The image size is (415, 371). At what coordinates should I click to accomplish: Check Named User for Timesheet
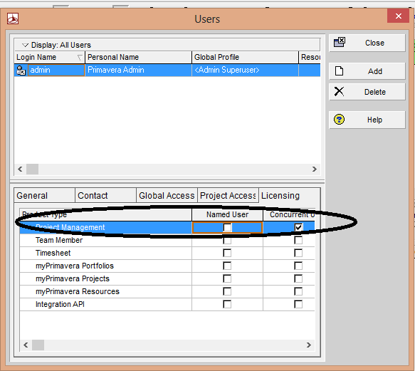coord(227,253)
